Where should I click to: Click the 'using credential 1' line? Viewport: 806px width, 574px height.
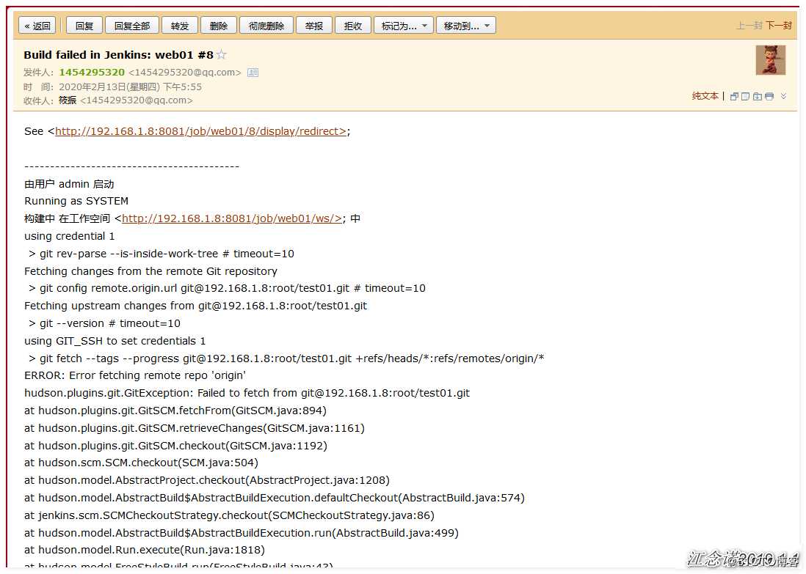70,236
